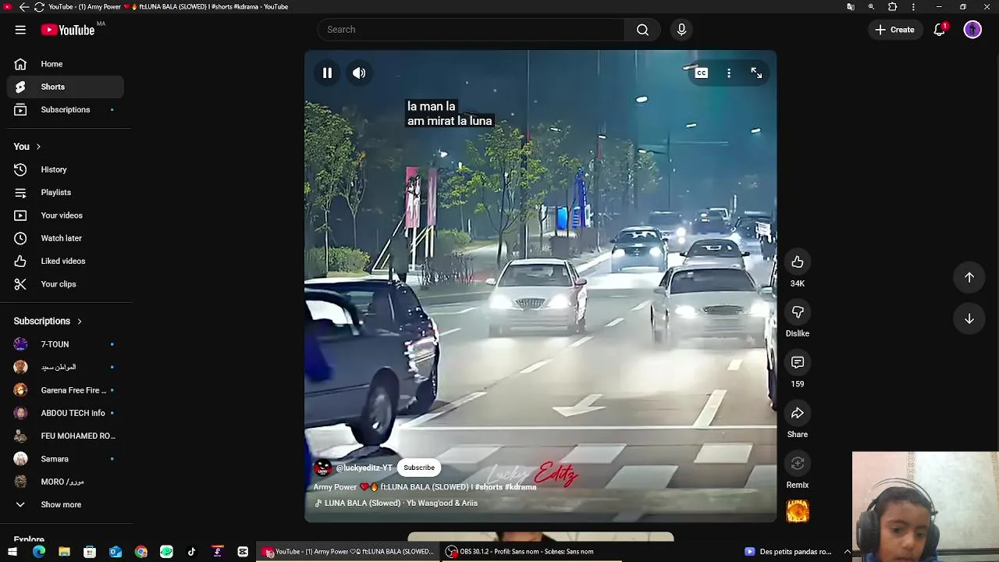
Task: Open TikTok from the taskbar
Action: 192,552
